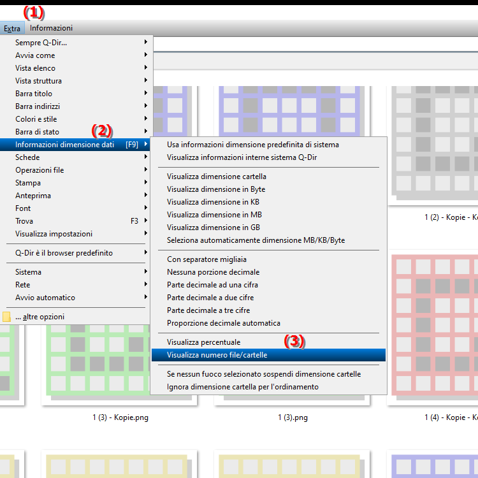This screenshot has width=478, height=478.
Task: Select Visualizza numero file/cartelle
Action: click(x=217, y=355)
